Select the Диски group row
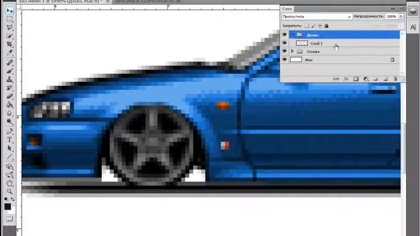Screen dimensions: 420x236 [x=344, y=35]
